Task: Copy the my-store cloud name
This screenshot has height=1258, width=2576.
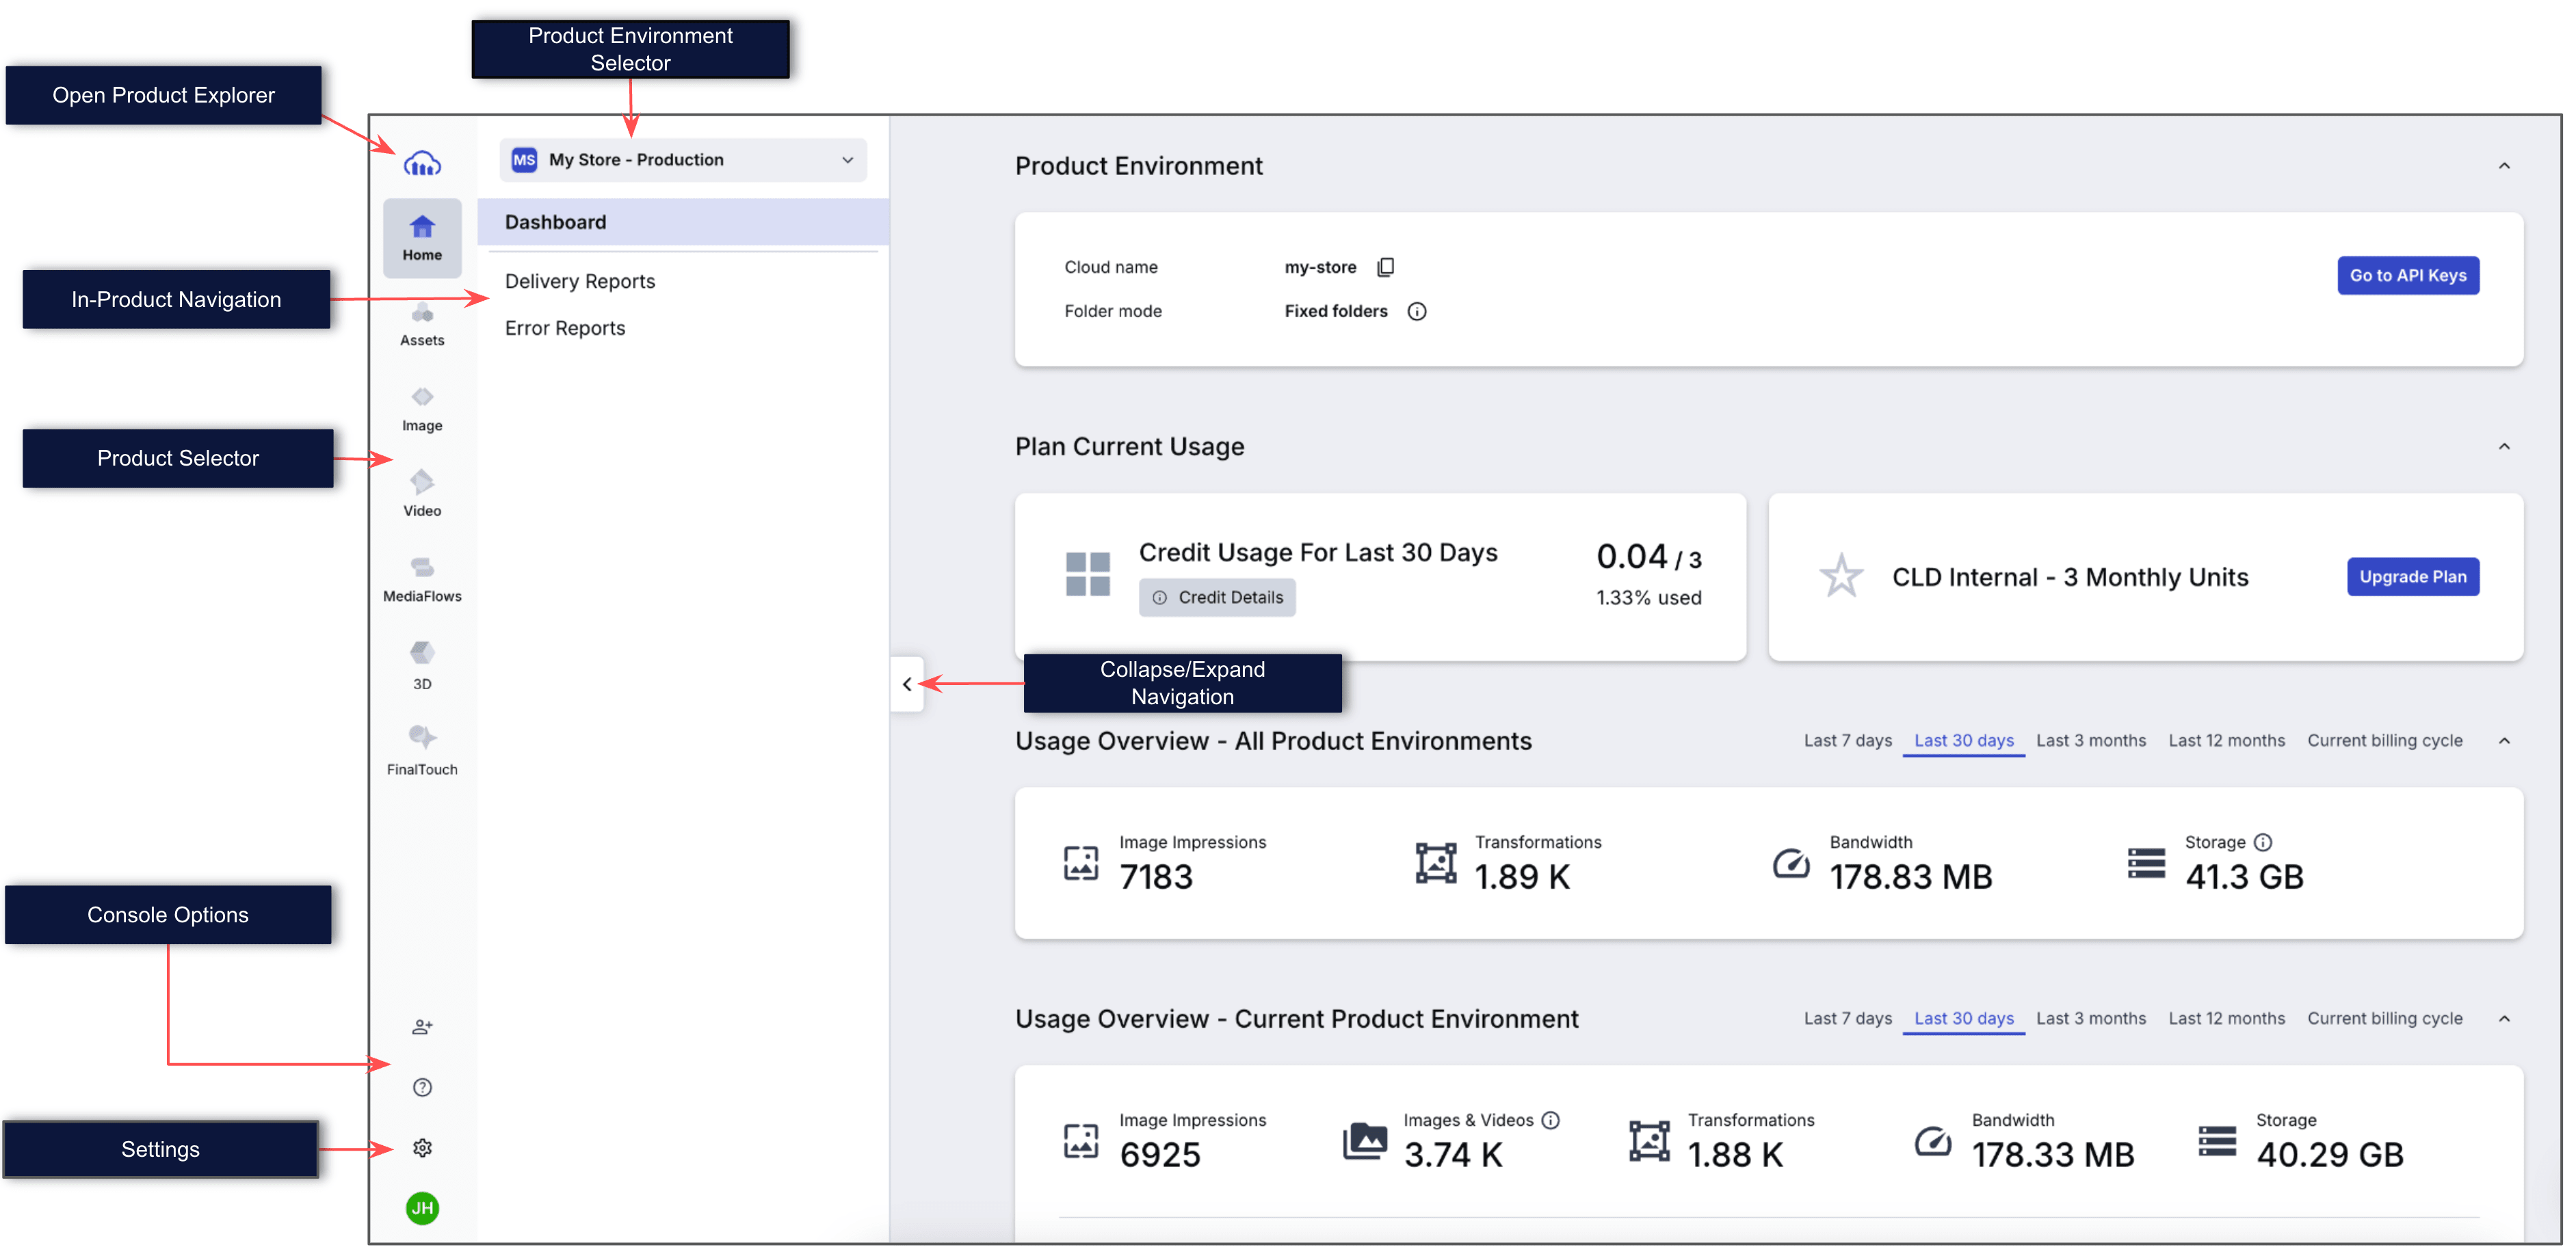Action: point(1385,267)
